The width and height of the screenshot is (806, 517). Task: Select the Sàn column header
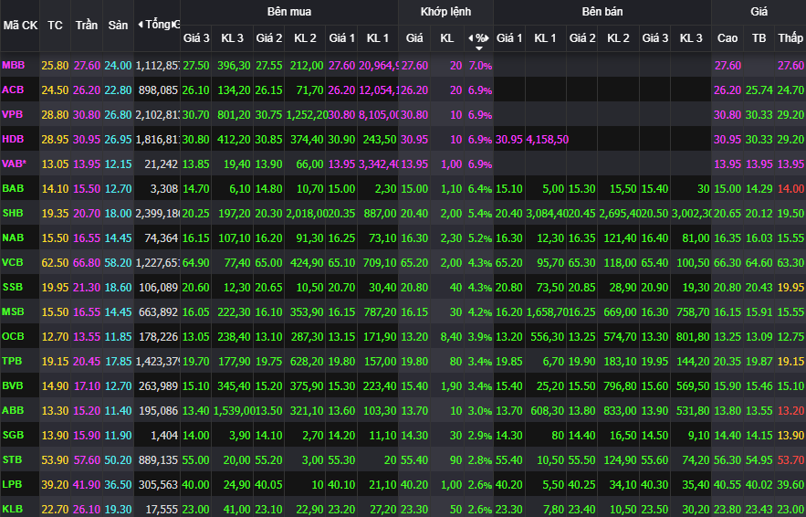click(117, 25)
